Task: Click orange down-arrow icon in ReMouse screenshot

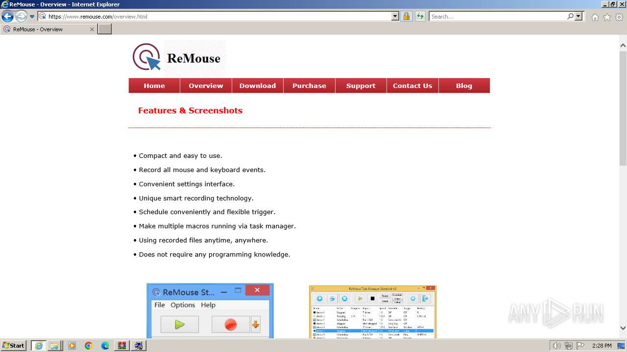Action: (x=256, y=324)
